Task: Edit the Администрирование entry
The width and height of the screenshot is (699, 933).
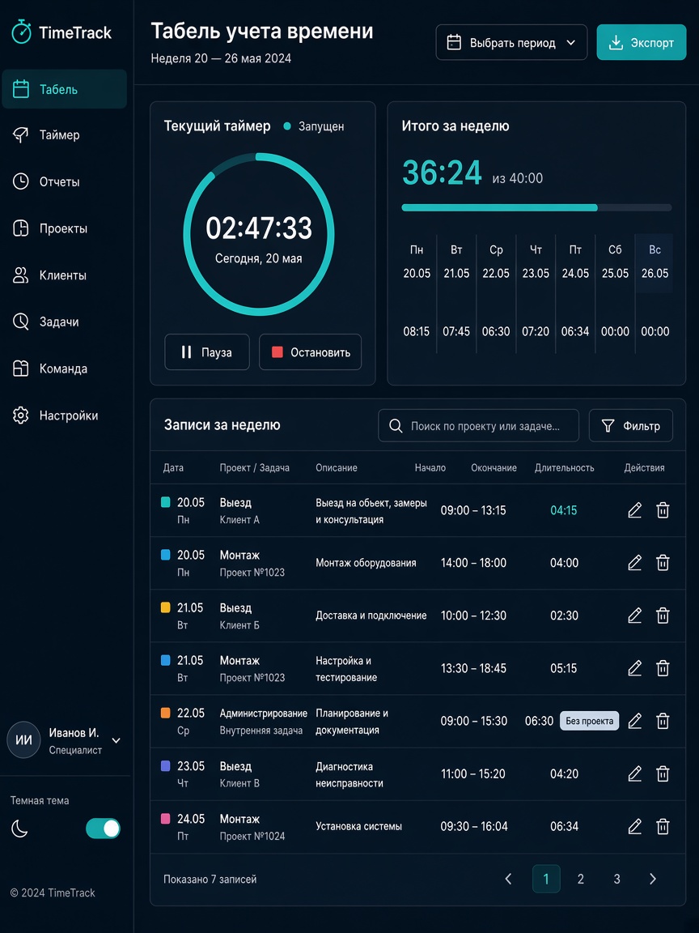Action: [635, 721]
